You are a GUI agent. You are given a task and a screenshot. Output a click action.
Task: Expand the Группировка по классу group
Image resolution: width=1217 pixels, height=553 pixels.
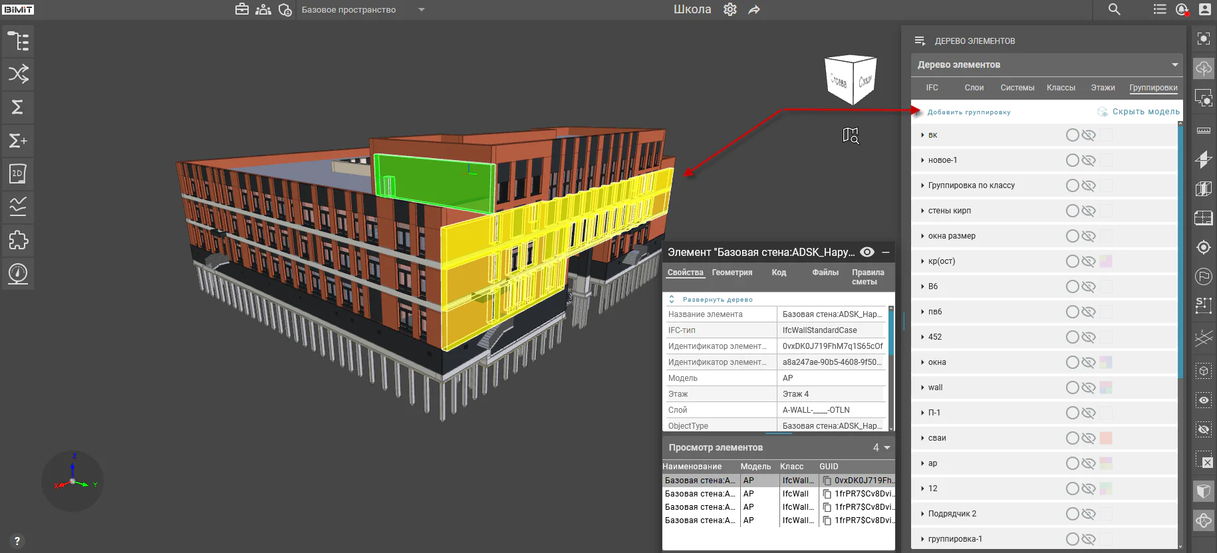click(922, 185)
